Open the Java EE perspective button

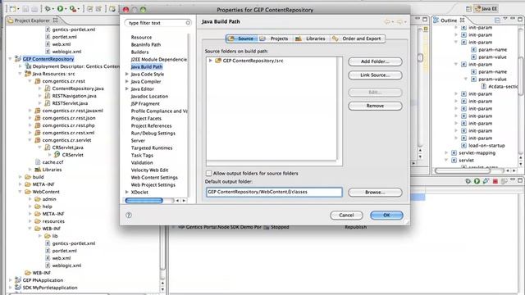coord(486,9)
